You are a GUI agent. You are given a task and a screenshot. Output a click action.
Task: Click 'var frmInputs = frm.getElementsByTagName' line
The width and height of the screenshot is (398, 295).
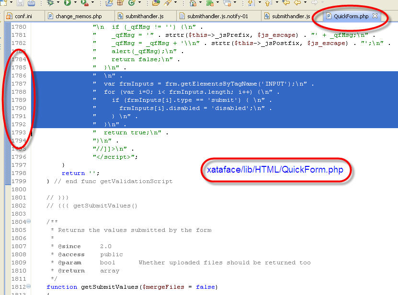tap(204, 84)
